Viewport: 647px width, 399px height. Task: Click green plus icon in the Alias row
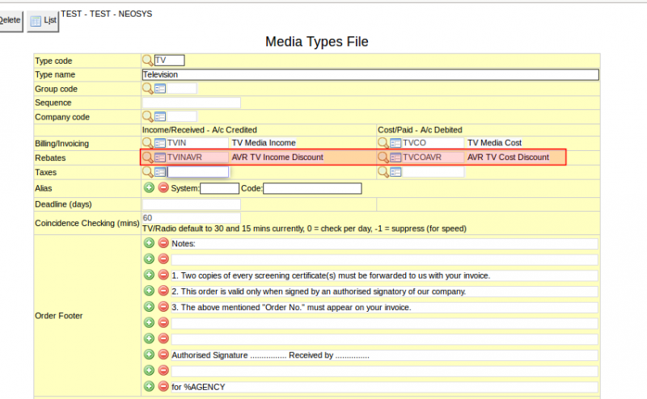coord(149,187)
